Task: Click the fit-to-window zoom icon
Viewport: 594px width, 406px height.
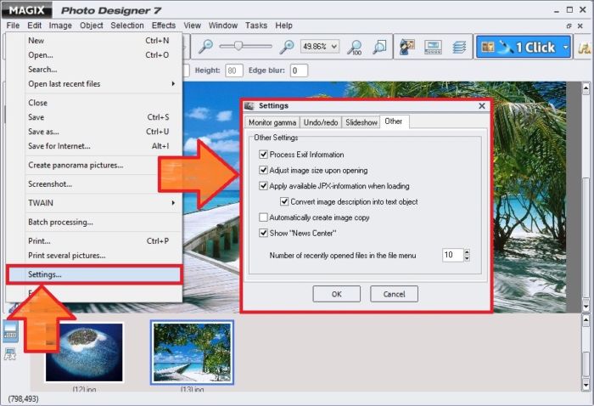Action: 379,48
